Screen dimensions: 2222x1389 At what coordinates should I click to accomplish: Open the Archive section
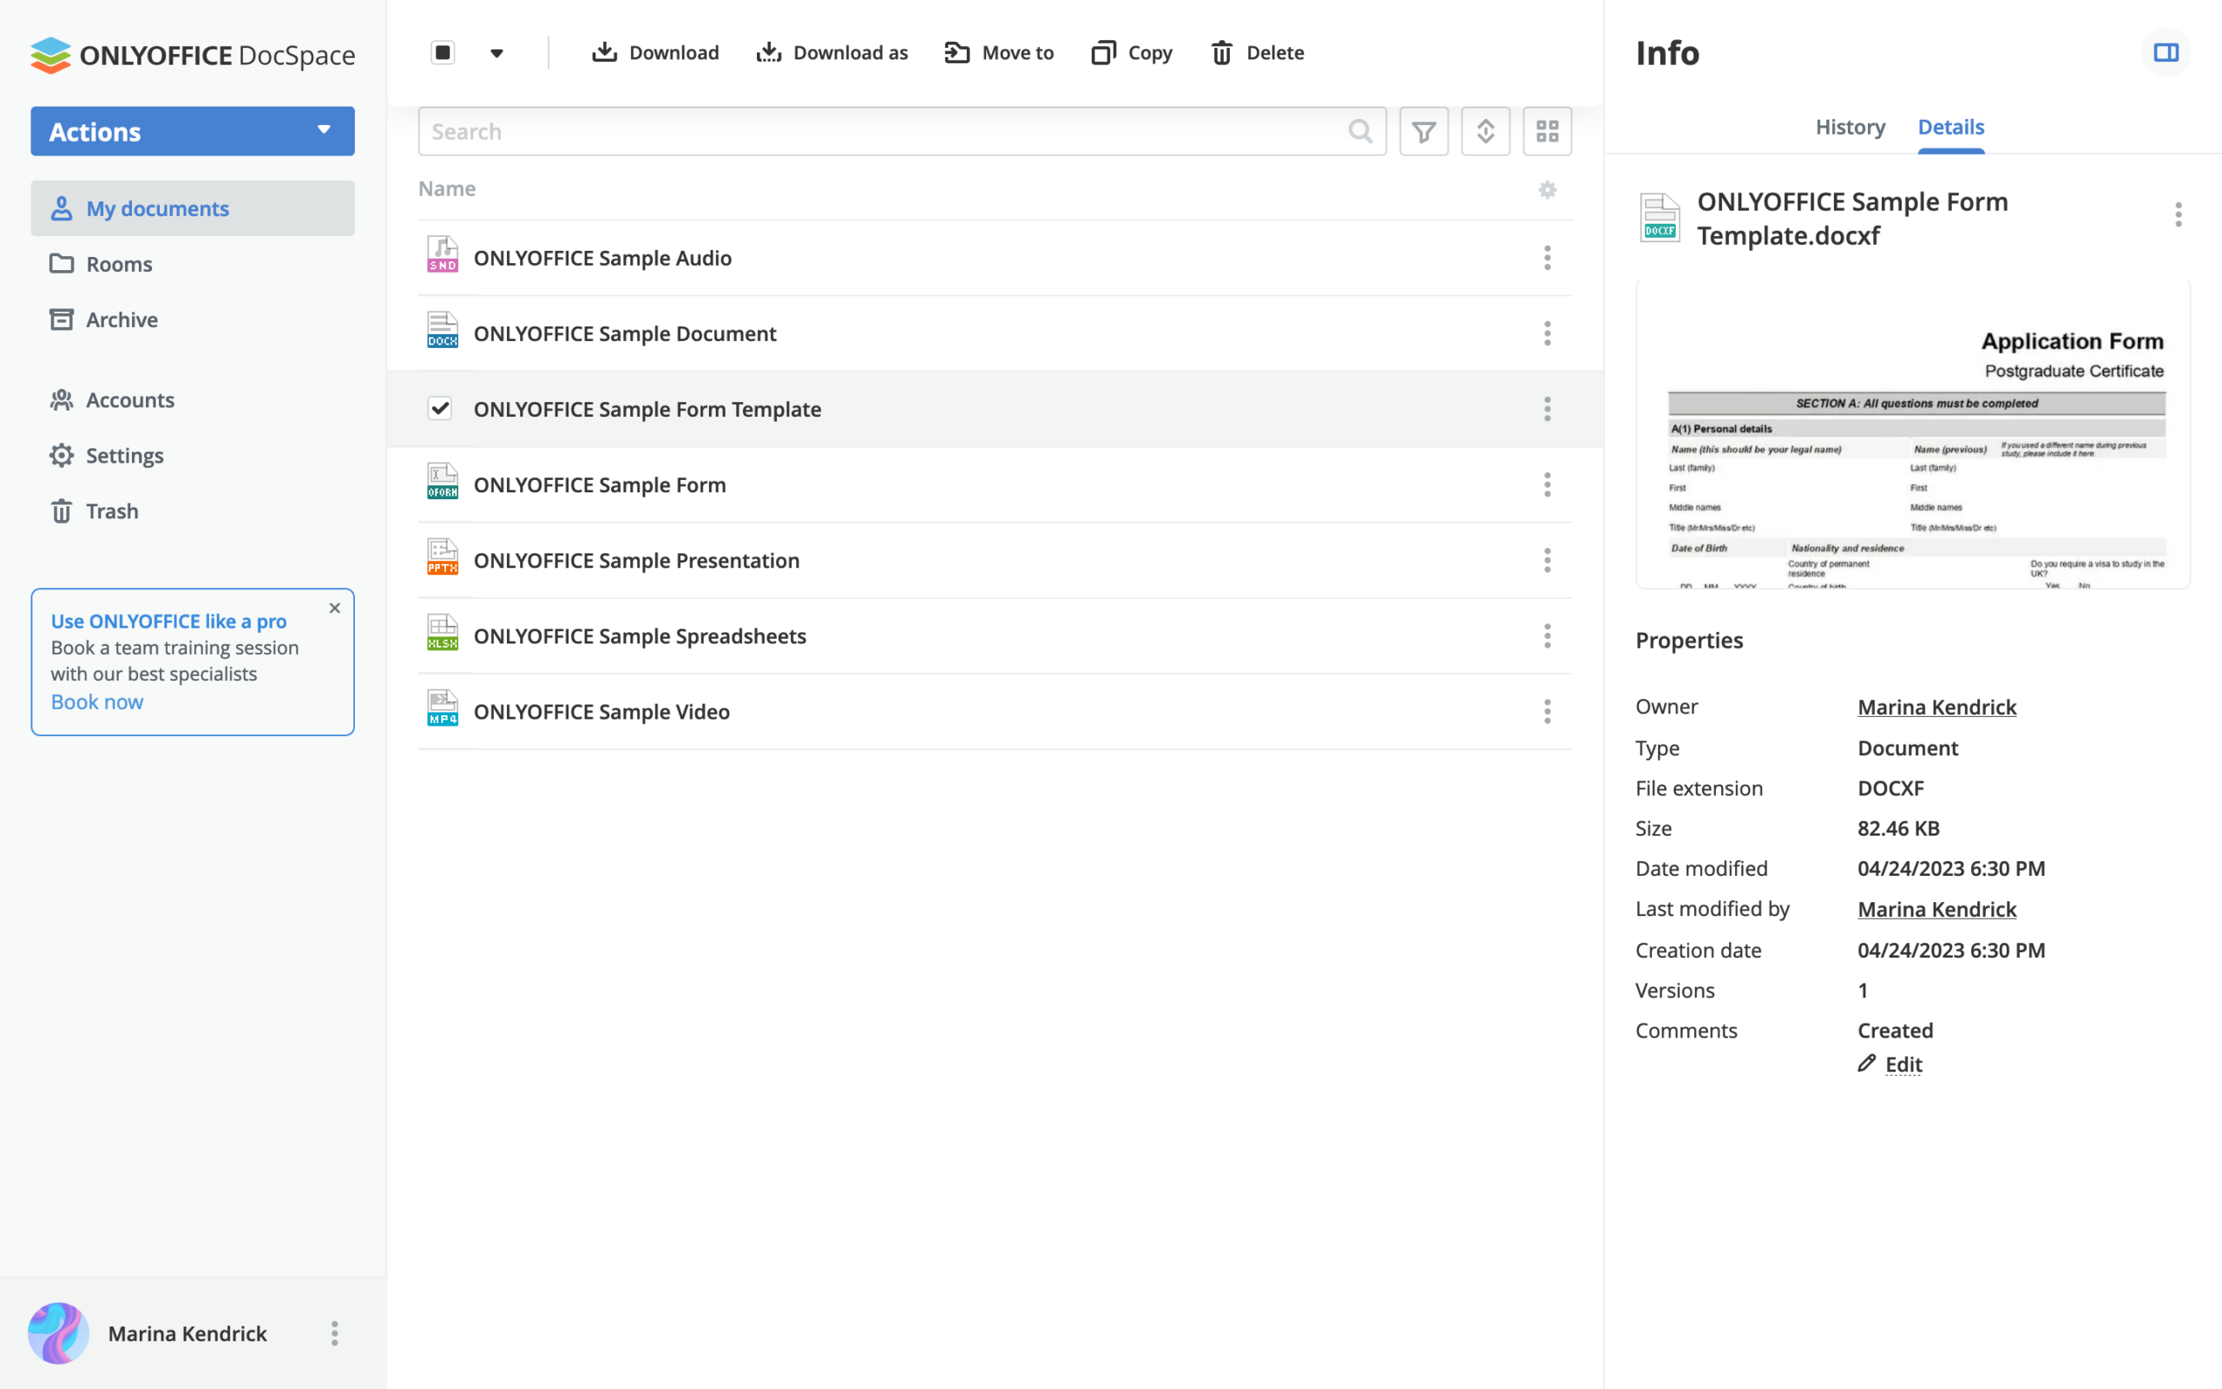122,319
